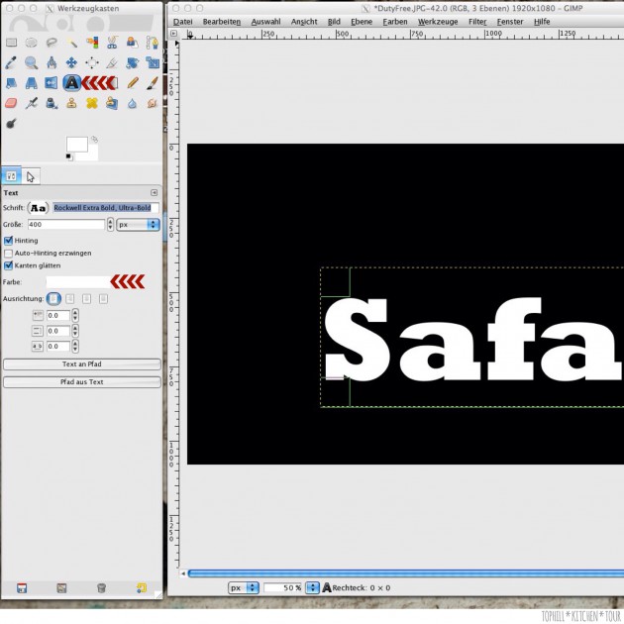
Task: Open the Ebene menu
Action: pos(362,22)
